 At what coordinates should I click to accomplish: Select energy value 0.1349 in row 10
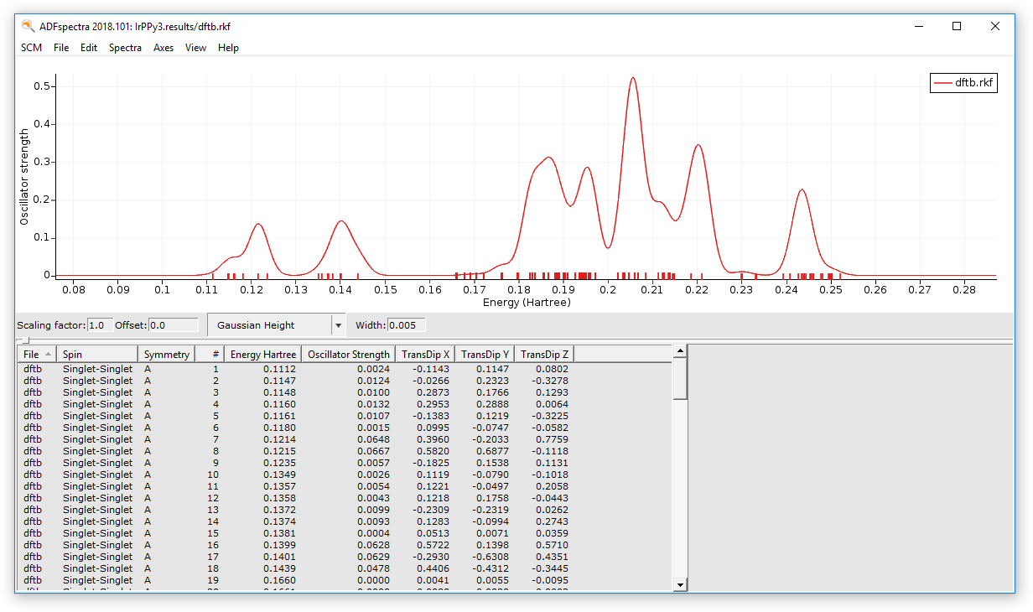(279, 475)
